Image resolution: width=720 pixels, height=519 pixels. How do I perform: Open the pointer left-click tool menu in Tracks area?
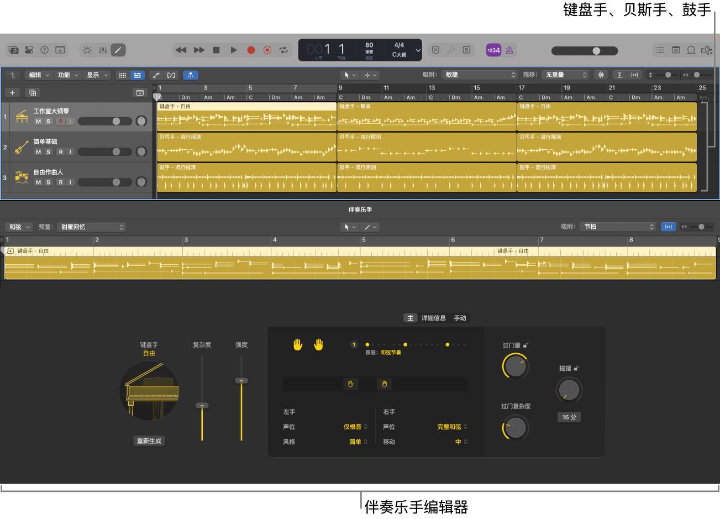coord(350,75)
